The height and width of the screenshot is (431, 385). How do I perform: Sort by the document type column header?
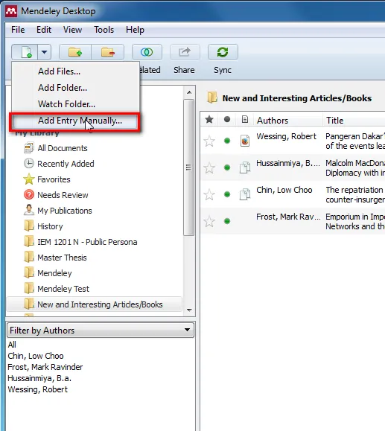tap(245, 120)
